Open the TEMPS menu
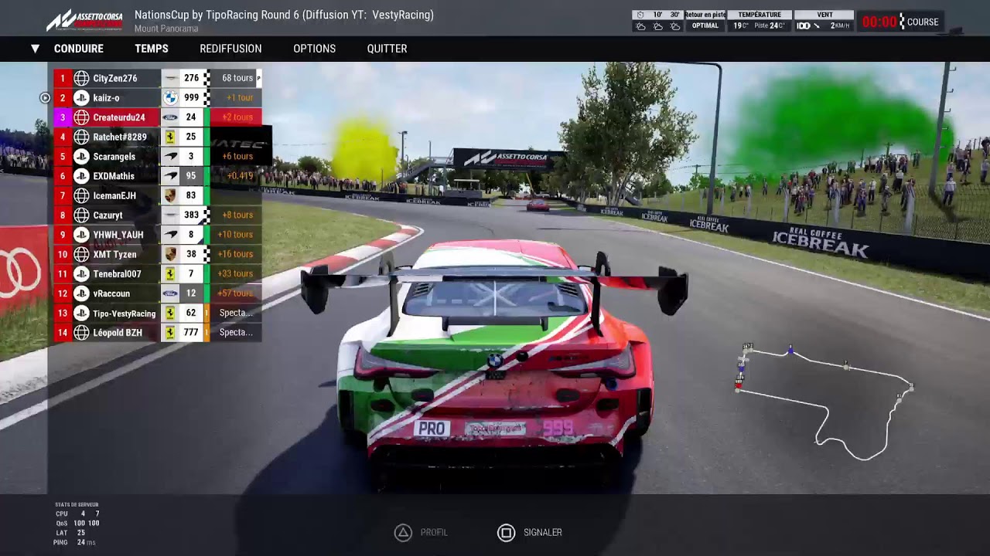The image size is (990, 556). pyautogui.click(x=152, y=49)
